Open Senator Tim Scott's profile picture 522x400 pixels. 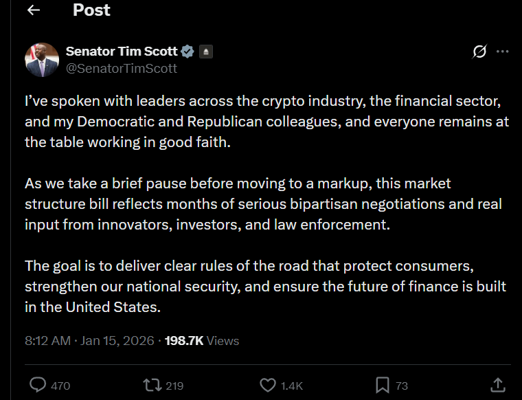pyautogui.click(x=42, y=60)
